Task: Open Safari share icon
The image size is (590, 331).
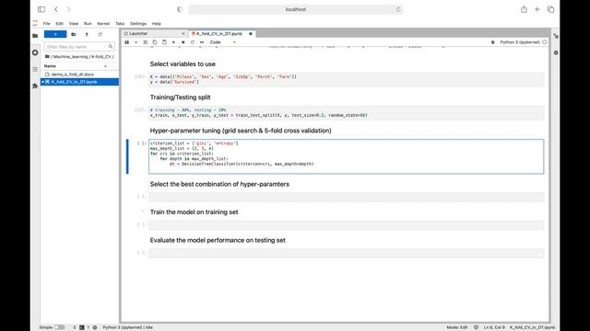Action: click(524, 9)
